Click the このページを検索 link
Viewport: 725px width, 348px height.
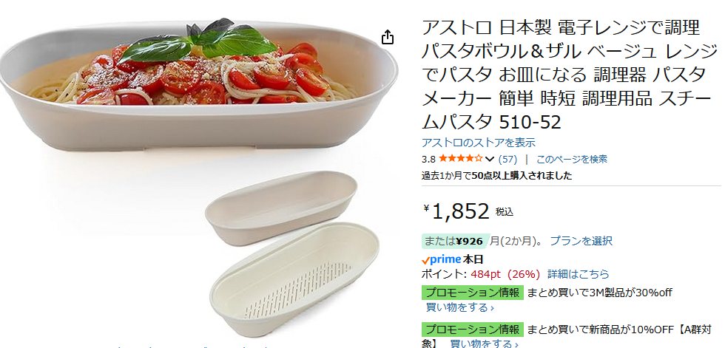[x=572, y=159]
